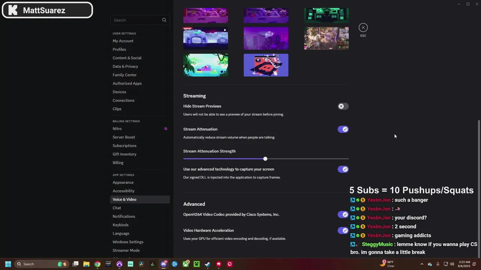Screen dimensions: 481x270
Task: Open the OneDrive cloud tray icon
Action: (x=430, y=264)
